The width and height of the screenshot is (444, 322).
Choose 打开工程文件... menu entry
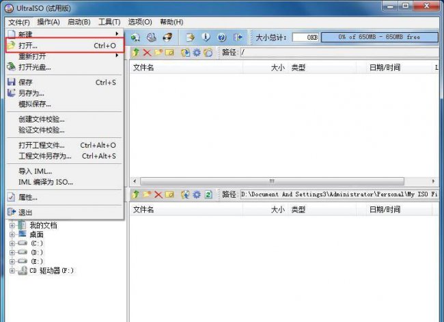tap(65, 145)
